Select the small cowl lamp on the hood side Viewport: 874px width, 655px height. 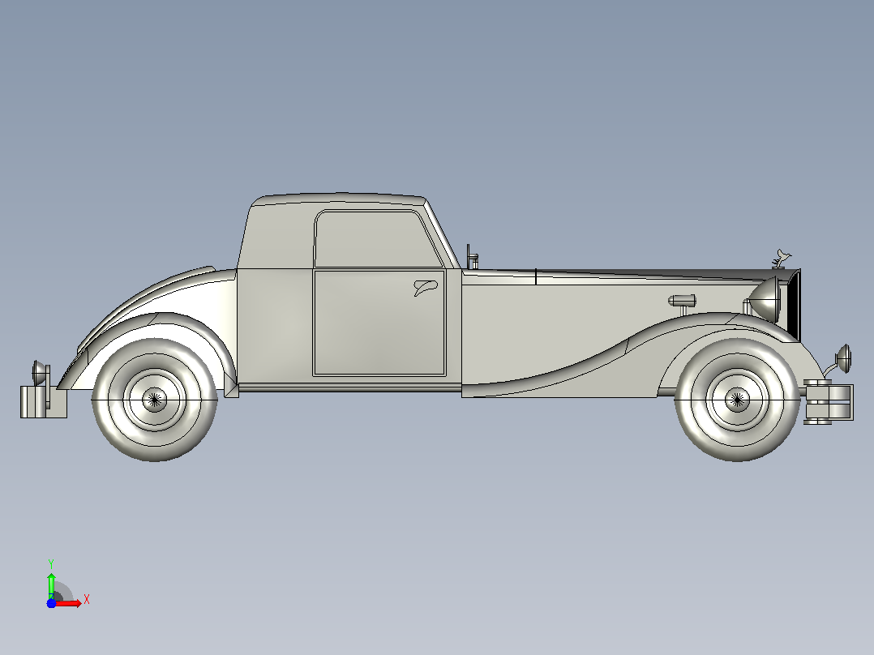682,302
